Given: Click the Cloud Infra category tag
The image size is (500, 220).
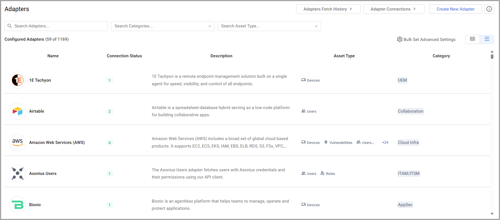Looking at the screenshot, I should pyautogui.click(x=408, y=143).
